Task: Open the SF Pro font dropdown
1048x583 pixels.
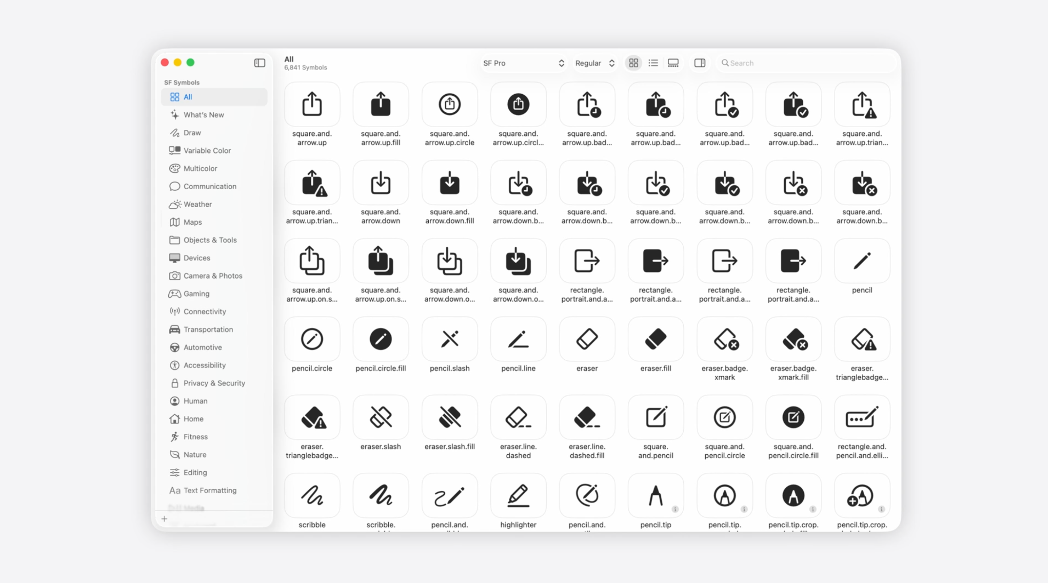Action: (523, 63)
